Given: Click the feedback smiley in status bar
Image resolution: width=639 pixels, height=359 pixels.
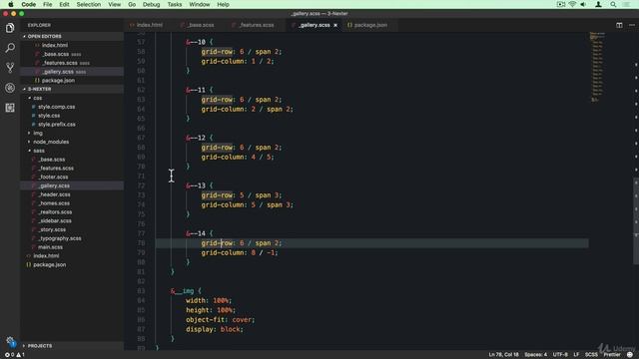Looking at the screenshot, I should 630,355.
